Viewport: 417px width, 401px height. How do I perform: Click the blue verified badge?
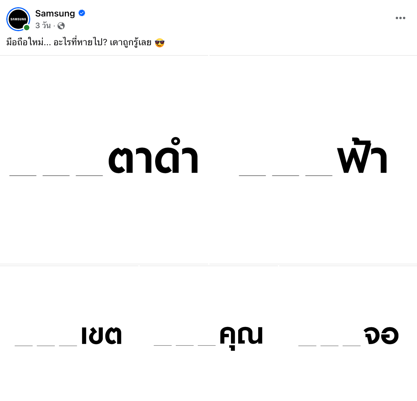(x=82, y=13)
